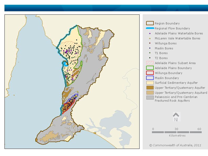Click the kilometres scale bar
The image size is (208, 156).
[x=177, y=132]
